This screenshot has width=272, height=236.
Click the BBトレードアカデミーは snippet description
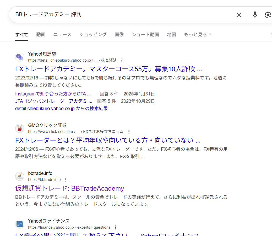click(x=121, y=201)
